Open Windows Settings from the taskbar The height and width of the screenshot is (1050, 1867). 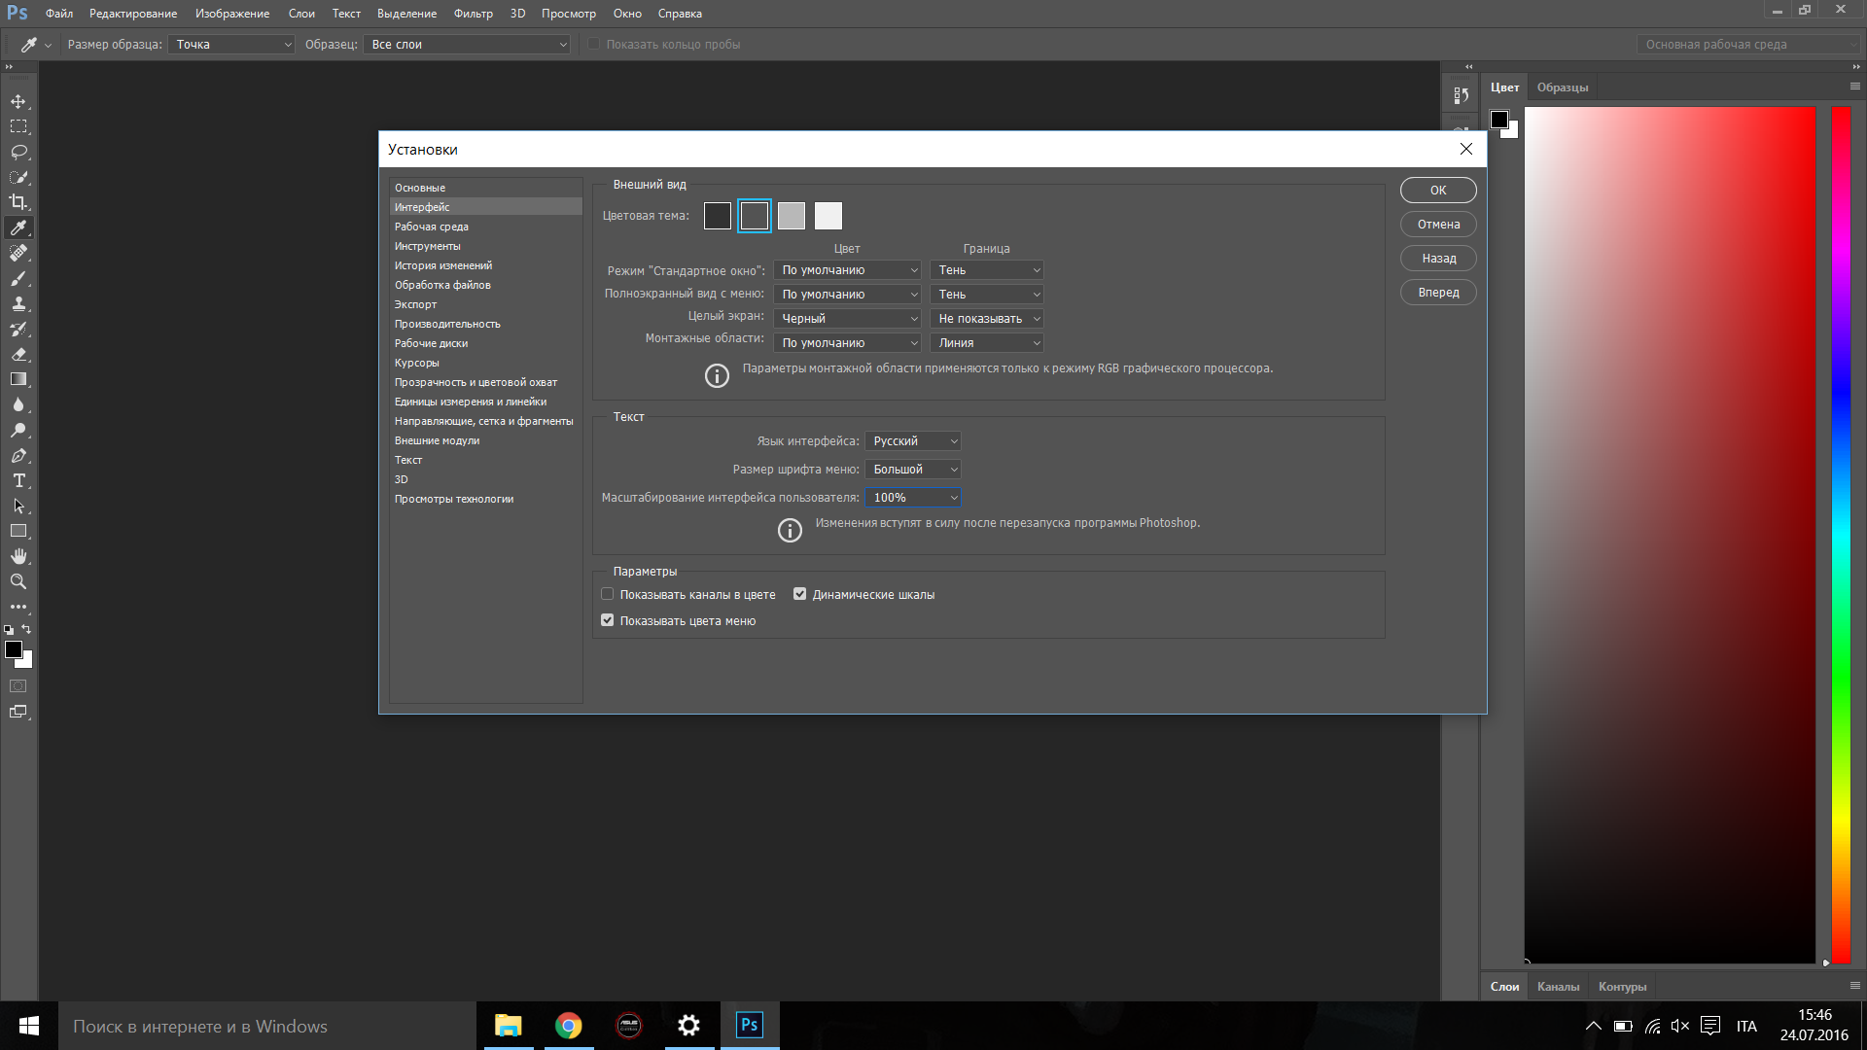[689, 1026]
